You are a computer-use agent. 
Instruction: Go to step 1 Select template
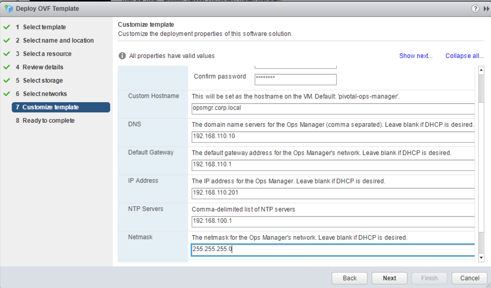44,27
